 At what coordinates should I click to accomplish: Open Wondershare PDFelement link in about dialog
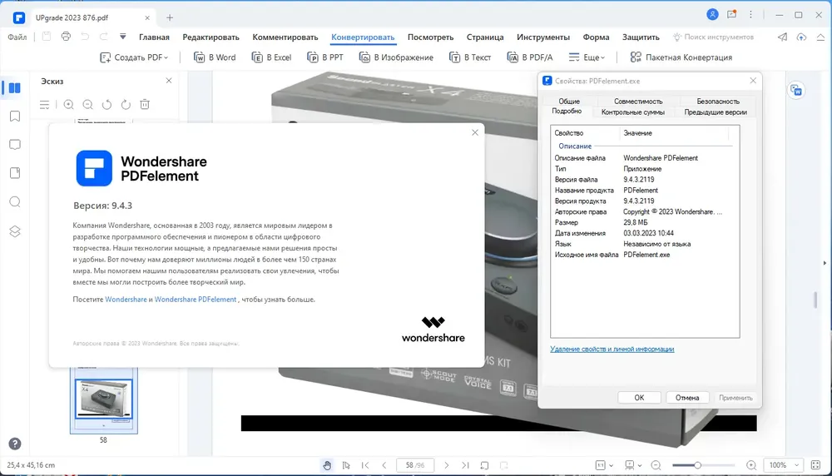[196, 300]
